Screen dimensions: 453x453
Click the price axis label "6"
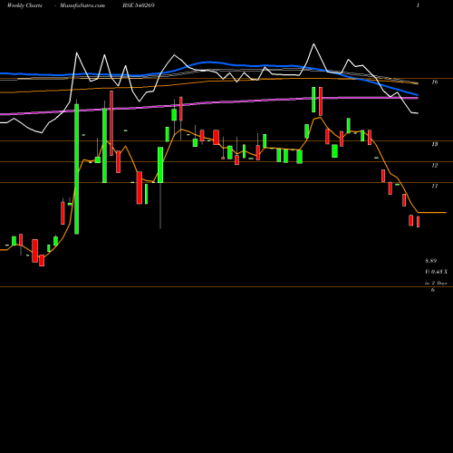(x=433, y=290)
